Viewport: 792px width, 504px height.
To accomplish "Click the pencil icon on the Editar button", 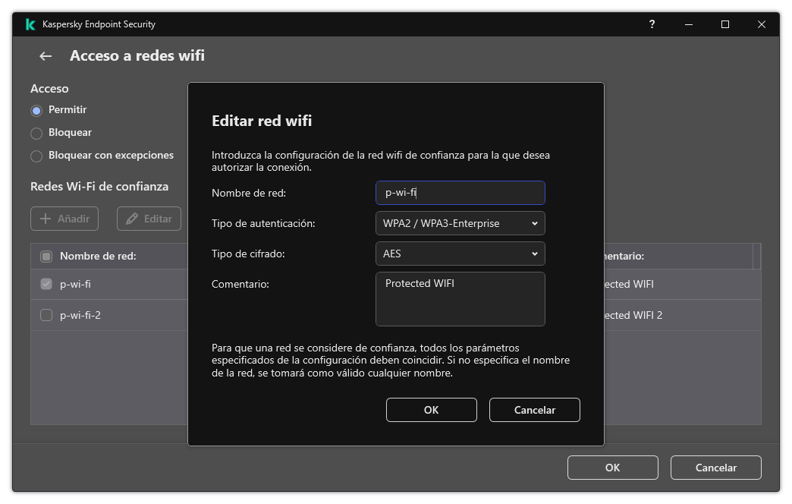I will (x=134, y=219).
